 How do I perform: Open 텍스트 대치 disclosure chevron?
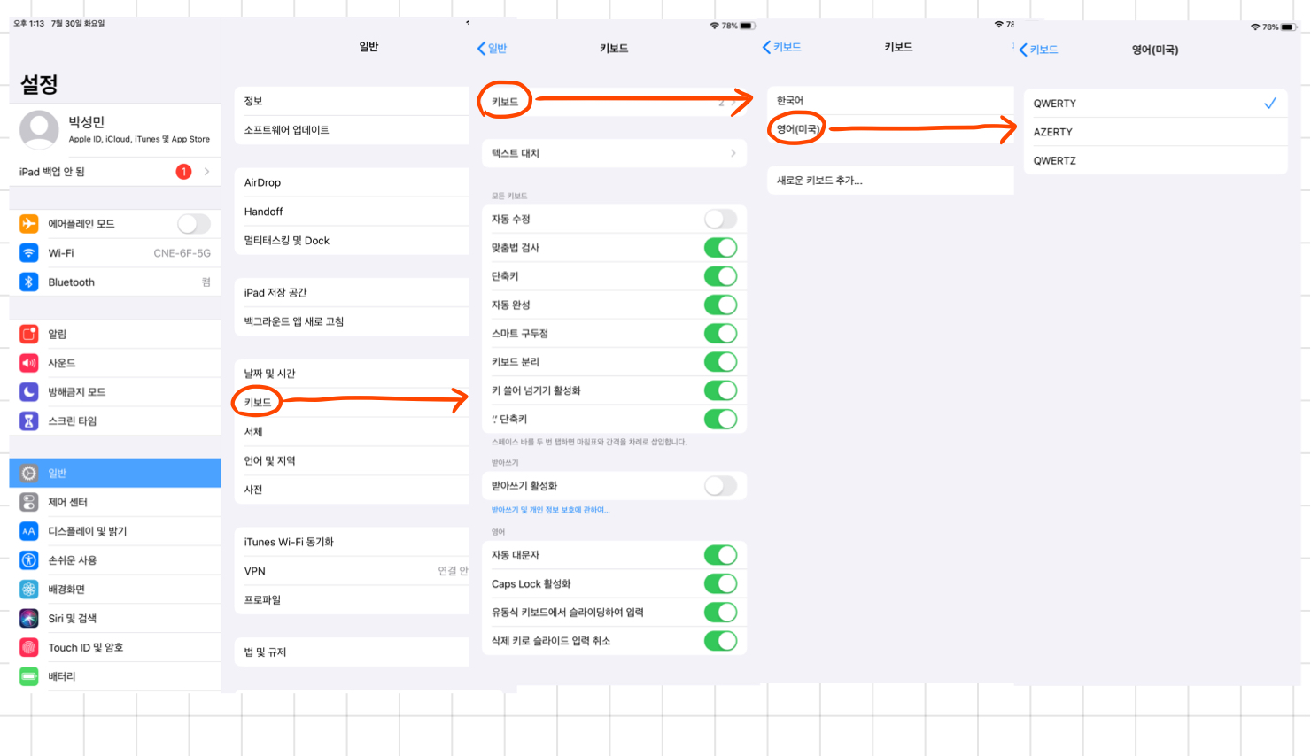tap(733, 153)
